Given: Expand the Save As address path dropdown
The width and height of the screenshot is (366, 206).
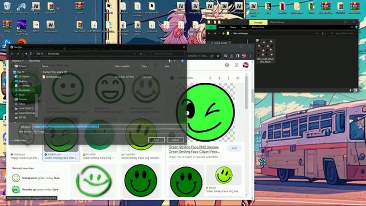Looking at the screenshot, I should [135, 54].
